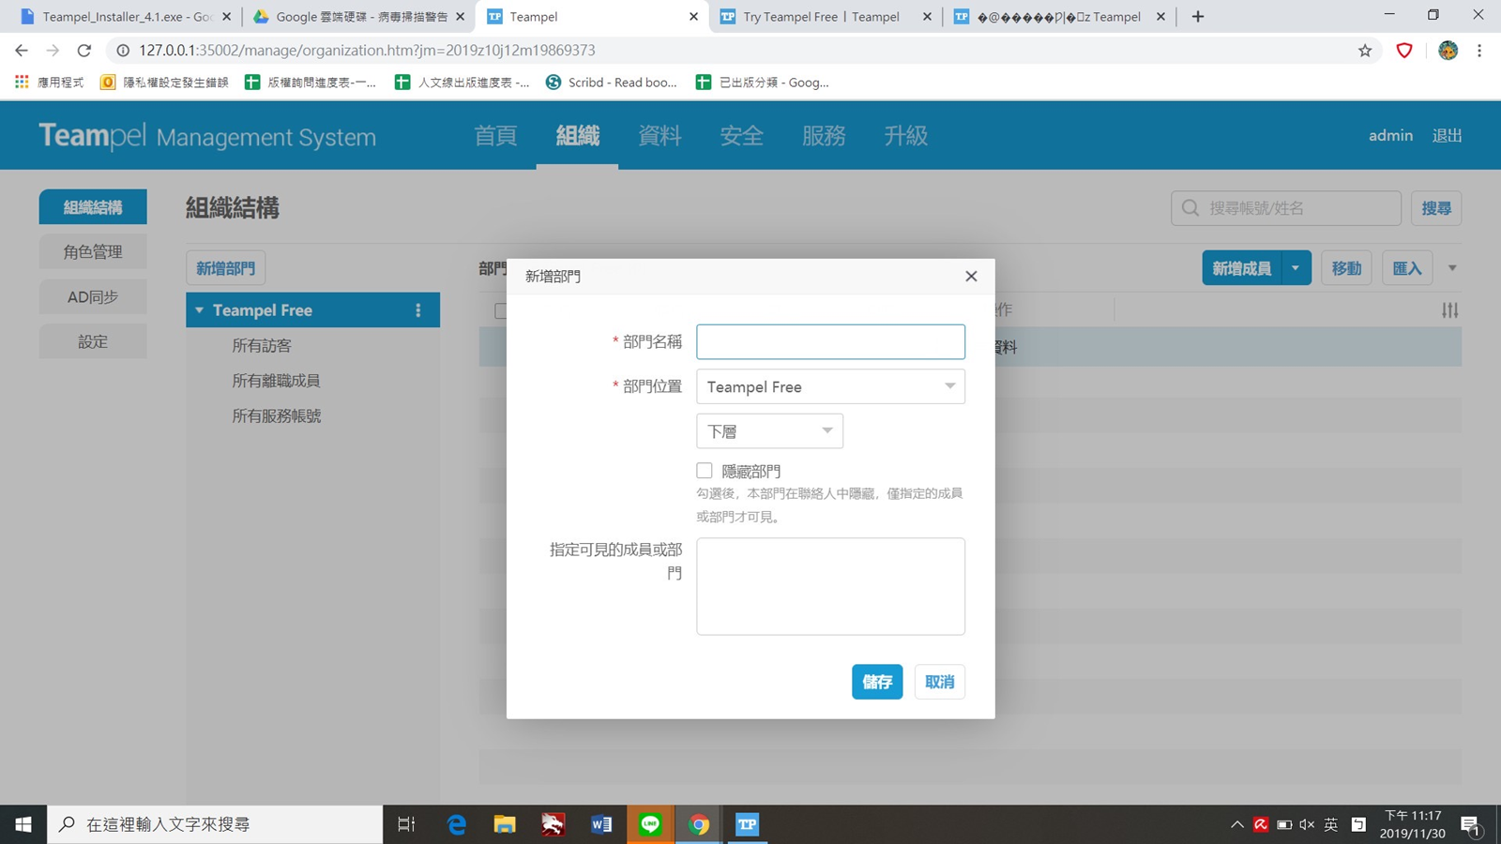Screen dimensions: 1501x844
Task: Focus the 部門名稱 text field
Action: point(830,342)
